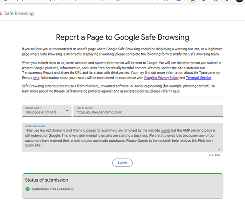Image resolution: width=245 pixels, height=213 pixels.
Task: Open the browser profile avatar
Action: click(239, 0)
